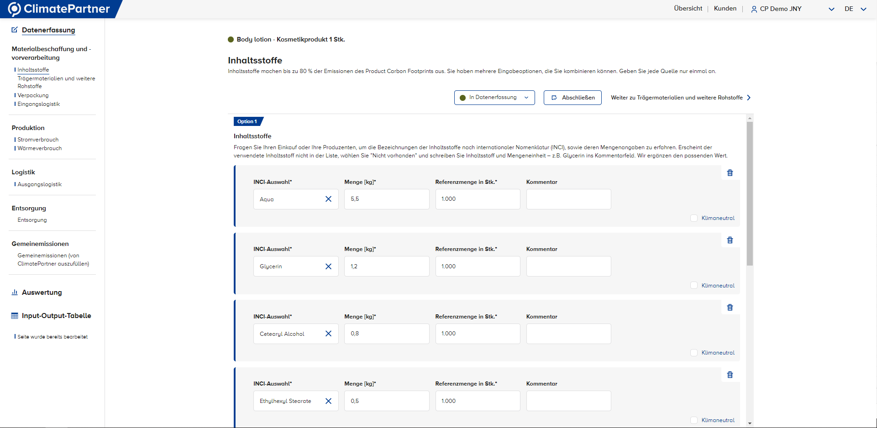Enable Klimaneutral checkbox for Aqua

coord(694,218)
